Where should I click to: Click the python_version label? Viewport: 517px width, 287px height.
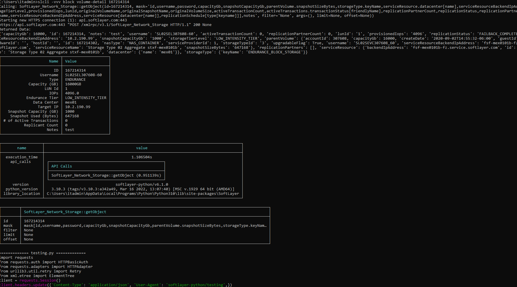coord(22,189)
